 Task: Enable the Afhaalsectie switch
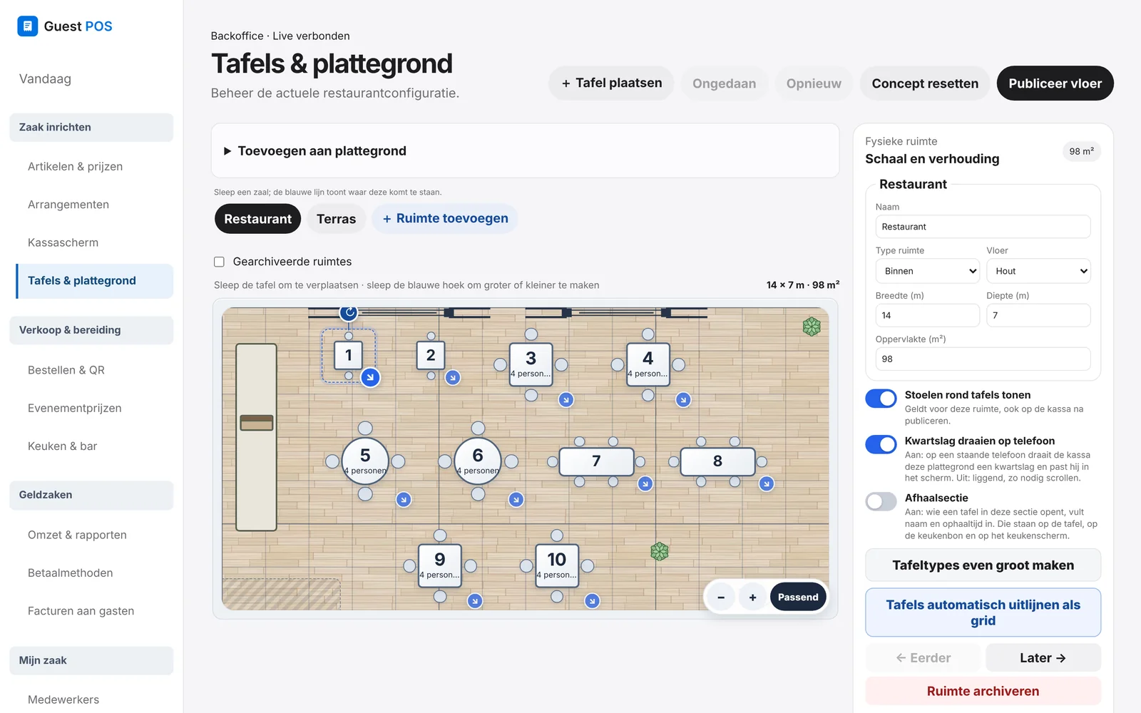tap(881, 501)
